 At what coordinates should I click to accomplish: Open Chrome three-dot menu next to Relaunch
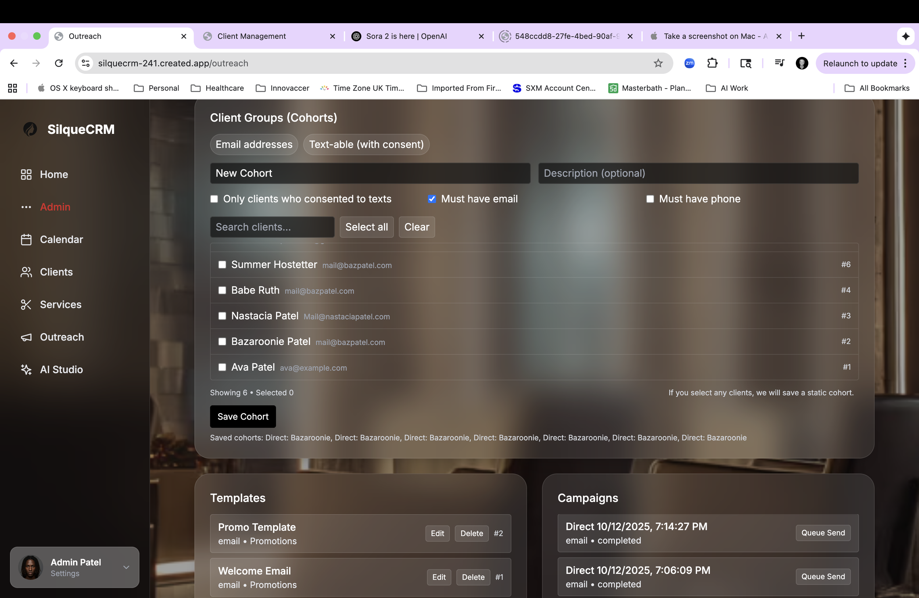(x=906, y=63)
